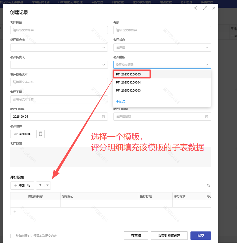
Task: Select template PF_202509200004
Action: [x=162, y=82]
